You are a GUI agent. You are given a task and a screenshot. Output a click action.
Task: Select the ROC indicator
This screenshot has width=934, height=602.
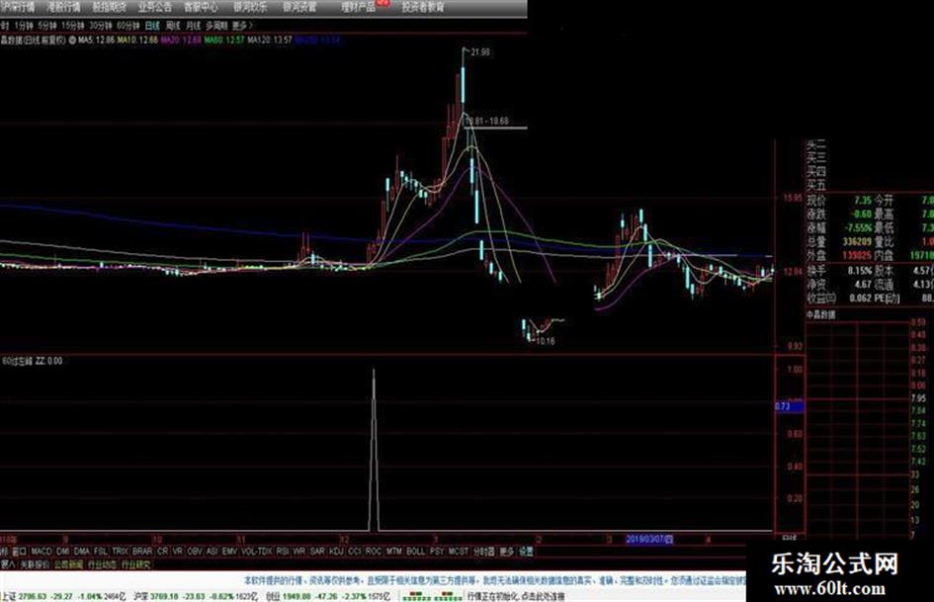tap(374, 552)
